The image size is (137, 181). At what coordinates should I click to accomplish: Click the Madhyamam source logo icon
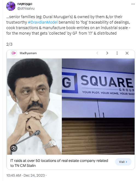[14, 53]
